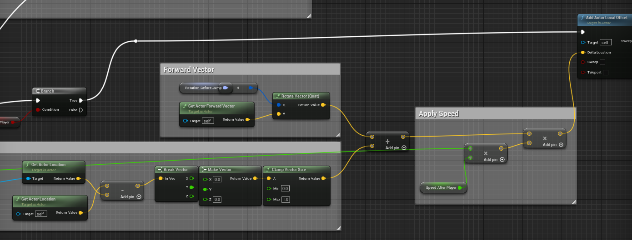Click the Q input pin on Rotate Vector

(278, 105)
